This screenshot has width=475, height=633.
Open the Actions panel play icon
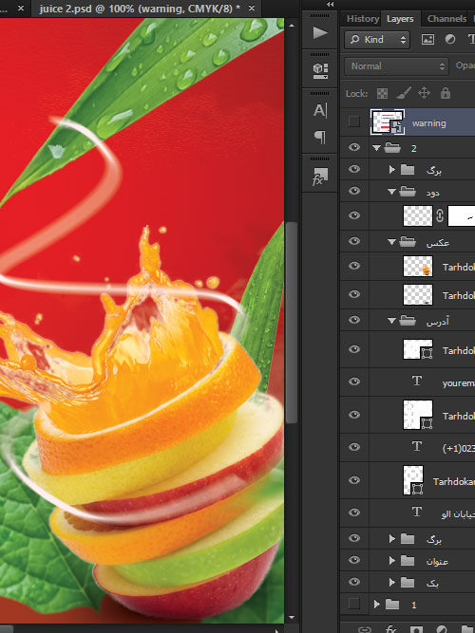320,32
